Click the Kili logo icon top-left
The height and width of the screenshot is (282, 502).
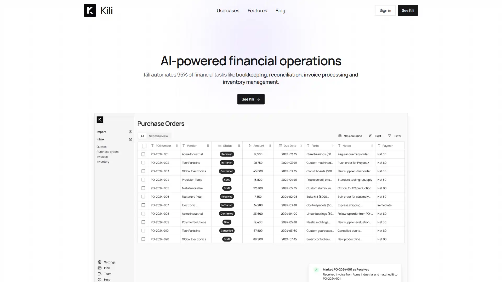pos(89,10)
